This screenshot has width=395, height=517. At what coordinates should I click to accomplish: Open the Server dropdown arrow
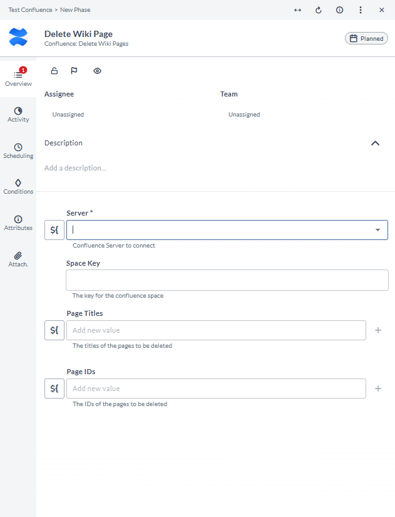(x=378, y=230)
